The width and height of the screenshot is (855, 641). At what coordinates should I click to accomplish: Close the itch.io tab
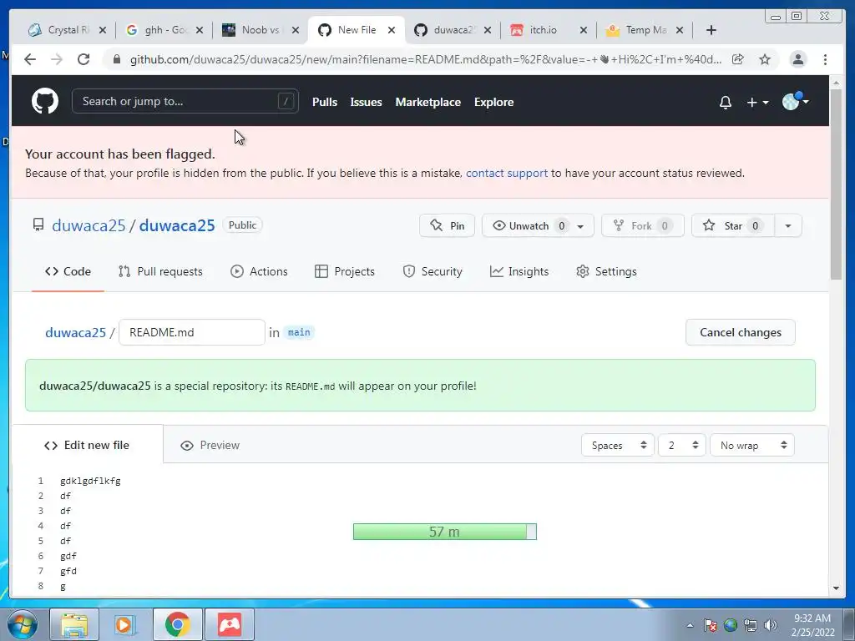(x=584, y=30)
